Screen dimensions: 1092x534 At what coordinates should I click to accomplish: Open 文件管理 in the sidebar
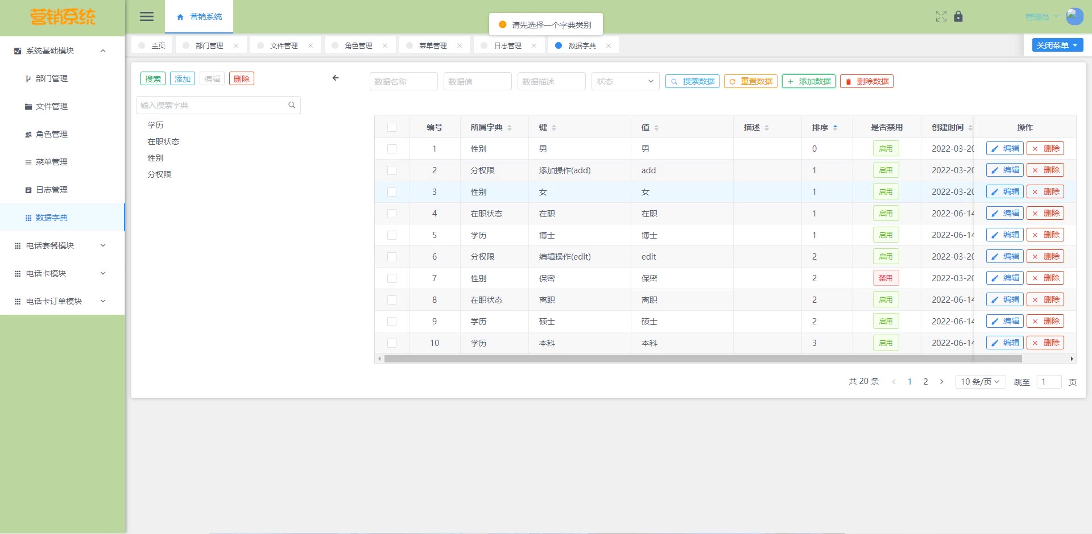point(63,106)
